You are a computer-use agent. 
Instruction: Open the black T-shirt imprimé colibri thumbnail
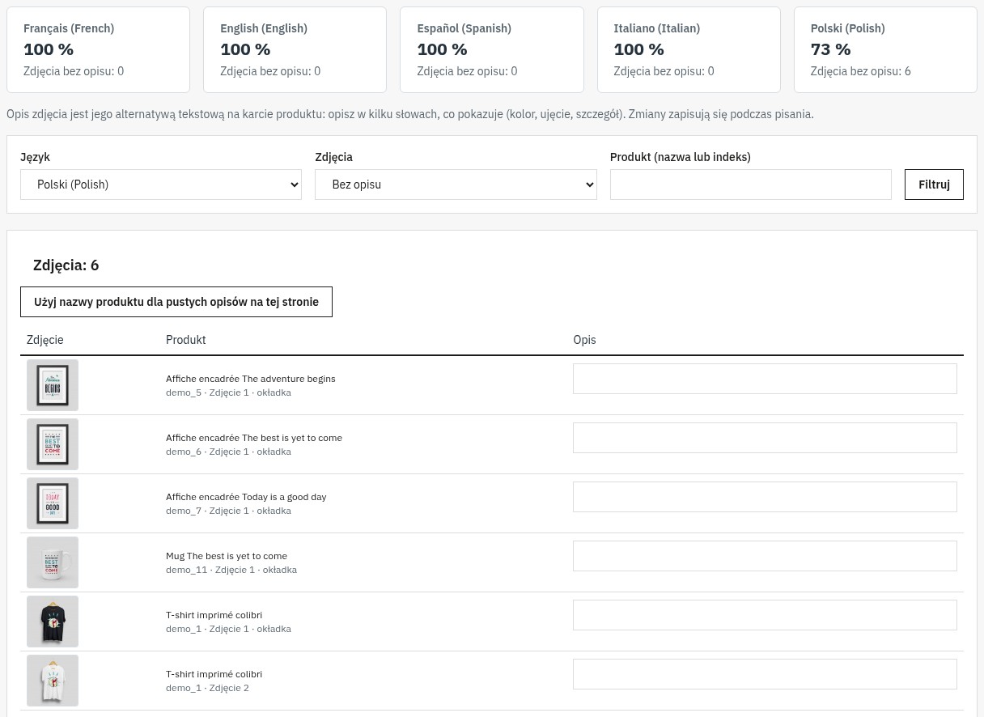coord(53,622)
